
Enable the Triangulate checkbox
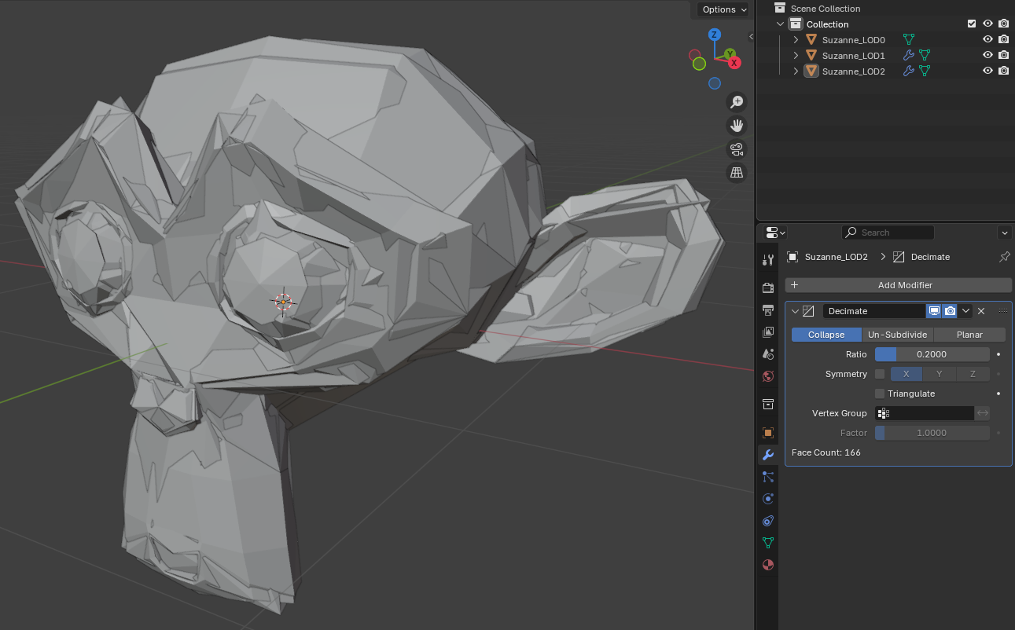point(880,394)
